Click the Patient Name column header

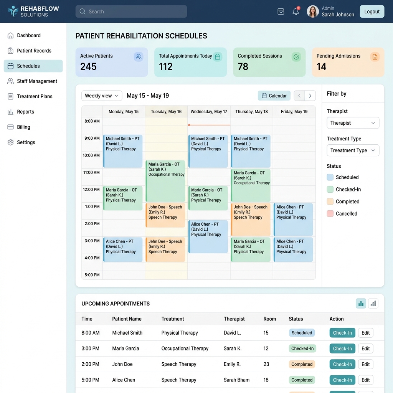pyautogui.click(x=127, y=319)
